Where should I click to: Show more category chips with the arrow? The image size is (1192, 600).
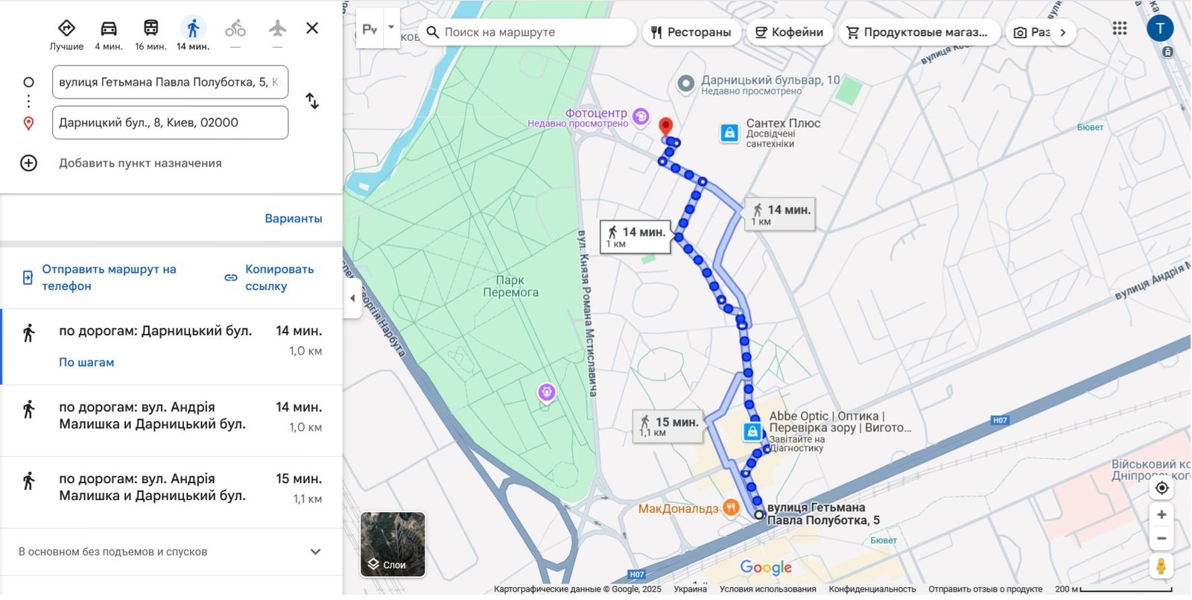click(1062, 32)
